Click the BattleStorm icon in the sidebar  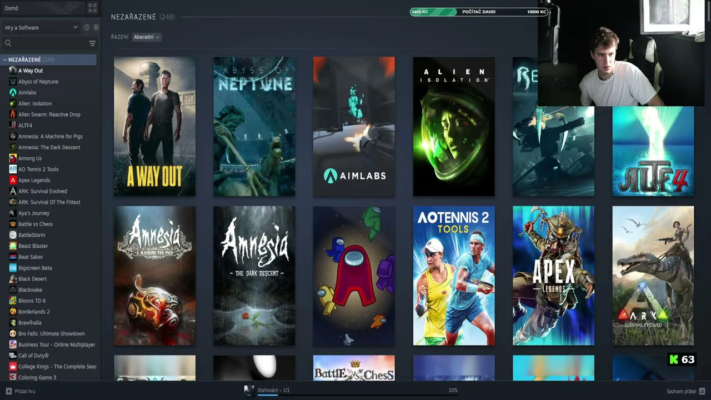coord(13,235)
